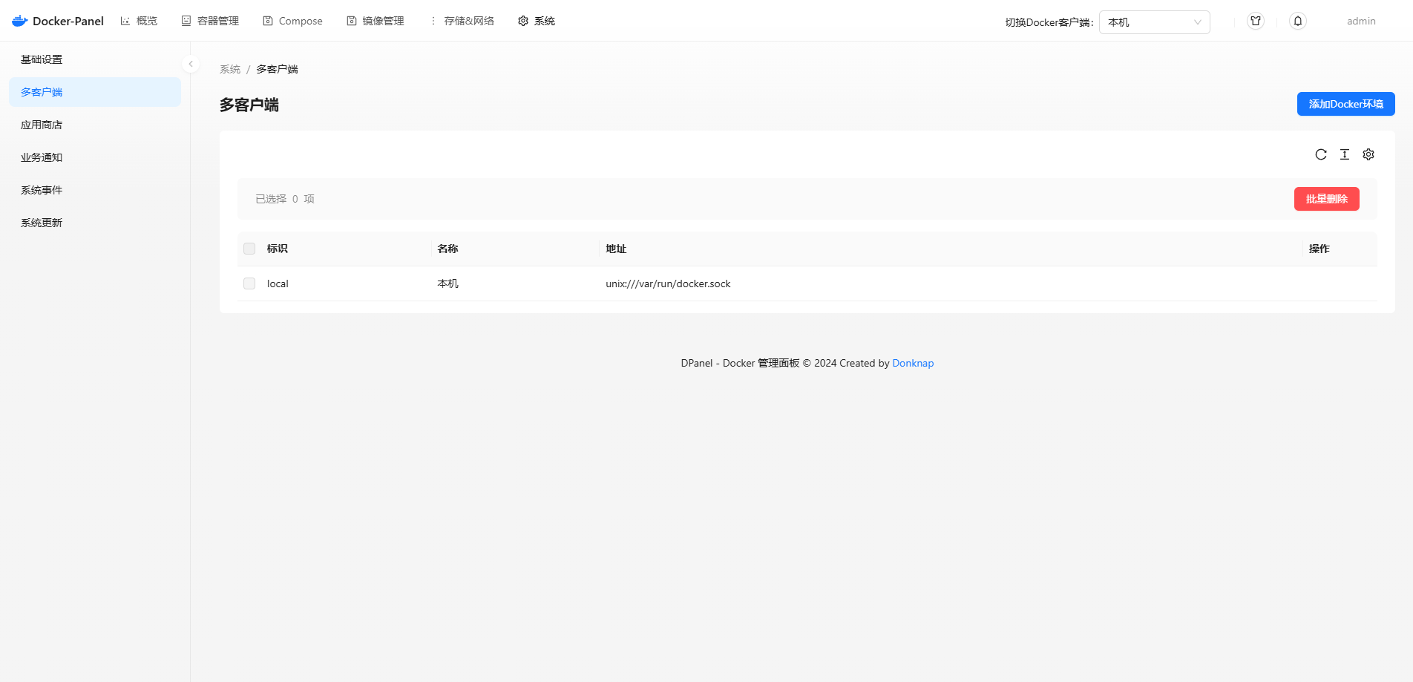This screenshot has width=1413, height=682.
Task: Open the admin user menu
Action: point(1361,21)
